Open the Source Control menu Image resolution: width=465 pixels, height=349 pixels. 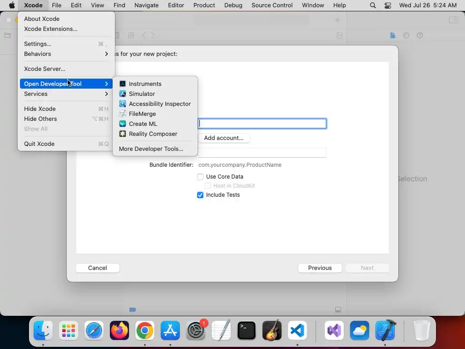[x=272, y=5]
